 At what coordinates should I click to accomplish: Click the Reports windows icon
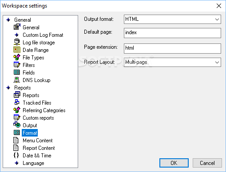tap(17, 95)
